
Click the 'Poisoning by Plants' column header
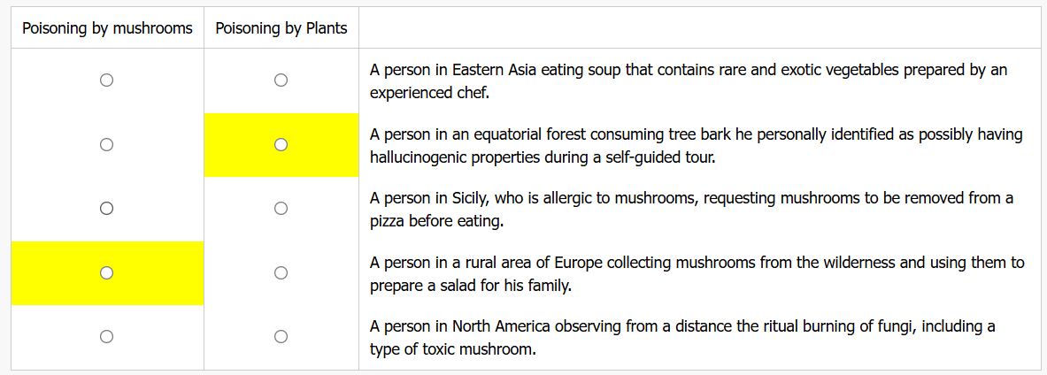point(281,28)
